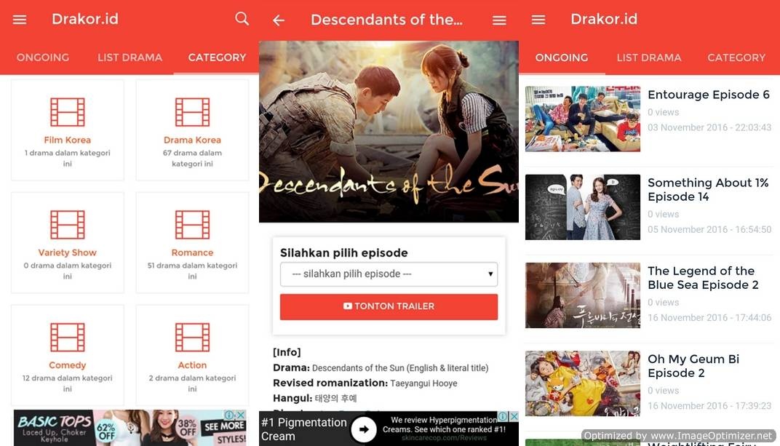Select ONGOING tab on right screen

coord(562,57)
